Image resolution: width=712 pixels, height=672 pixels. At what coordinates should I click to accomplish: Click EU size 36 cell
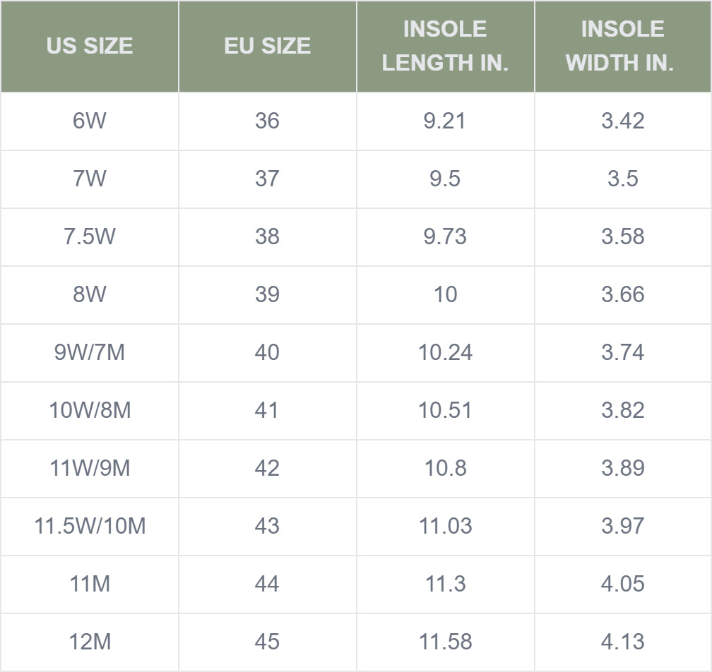tap(268, 121)
